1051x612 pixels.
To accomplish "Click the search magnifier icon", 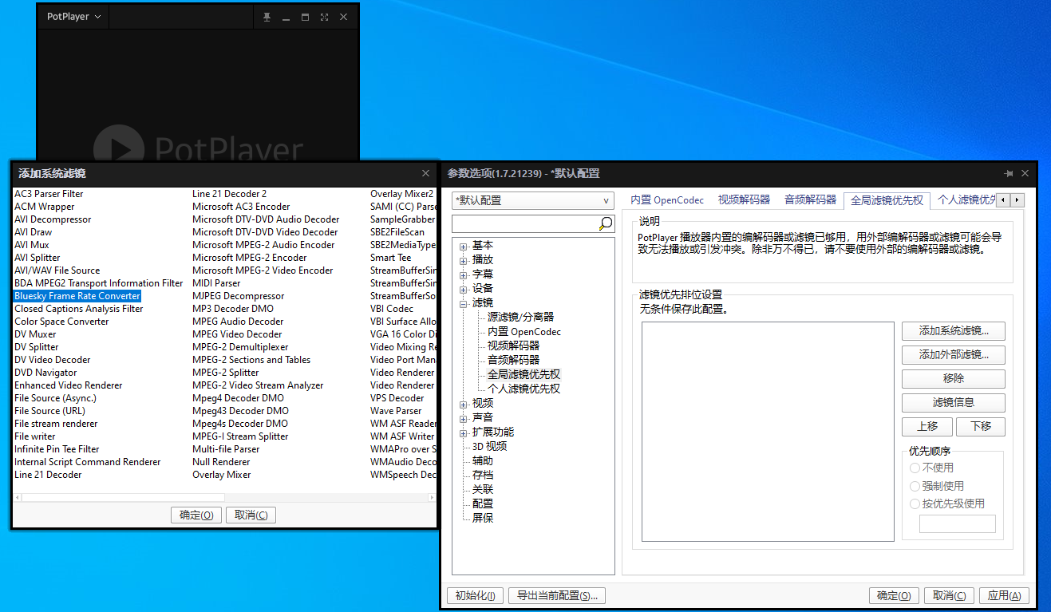I will [x=606, y=223].
